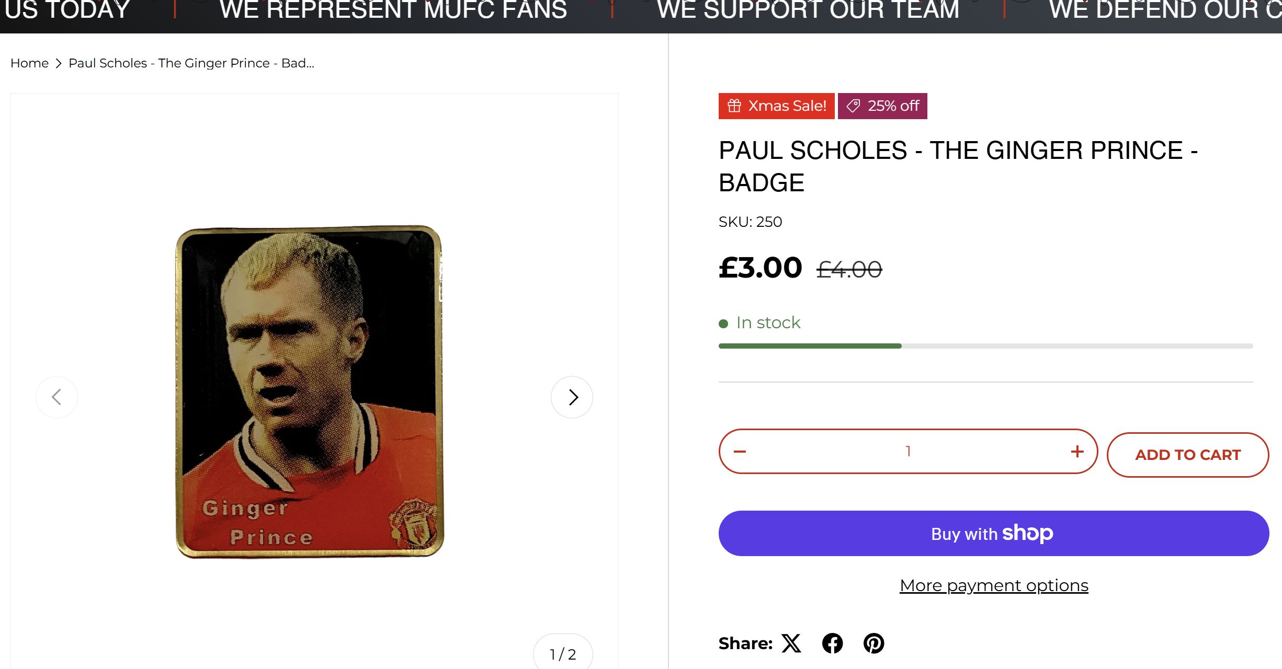The image size is (1282, 669).
Task: Go to Home breadcrumb link
Action: (29, 63)
